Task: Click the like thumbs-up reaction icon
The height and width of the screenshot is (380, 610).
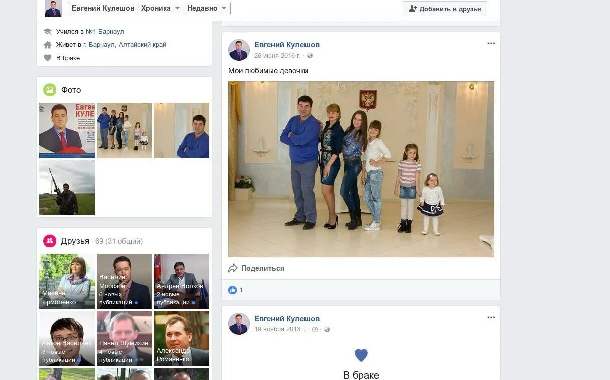Action: coord(232,290)
